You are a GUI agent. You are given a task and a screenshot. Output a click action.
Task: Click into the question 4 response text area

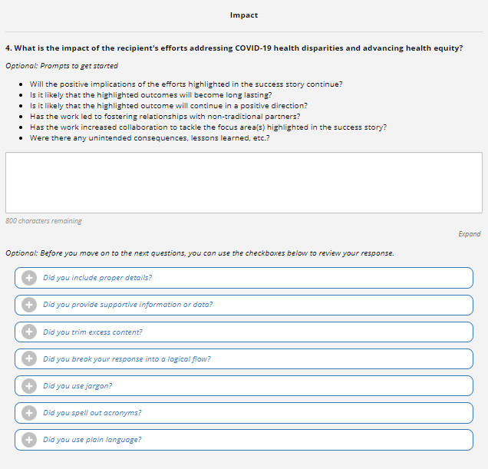pos(244,183)
